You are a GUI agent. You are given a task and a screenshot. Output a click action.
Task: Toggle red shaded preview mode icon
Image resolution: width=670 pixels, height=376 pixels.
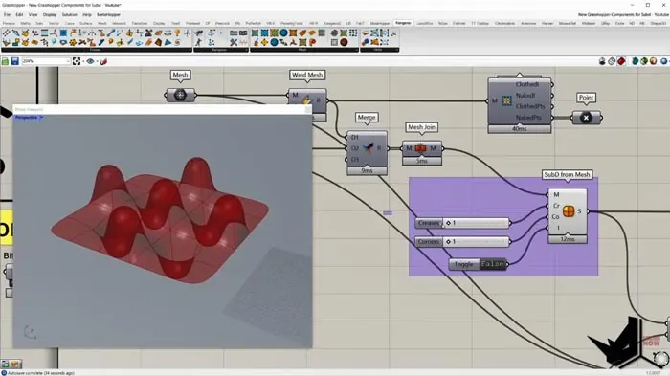[x=621, y=61]
